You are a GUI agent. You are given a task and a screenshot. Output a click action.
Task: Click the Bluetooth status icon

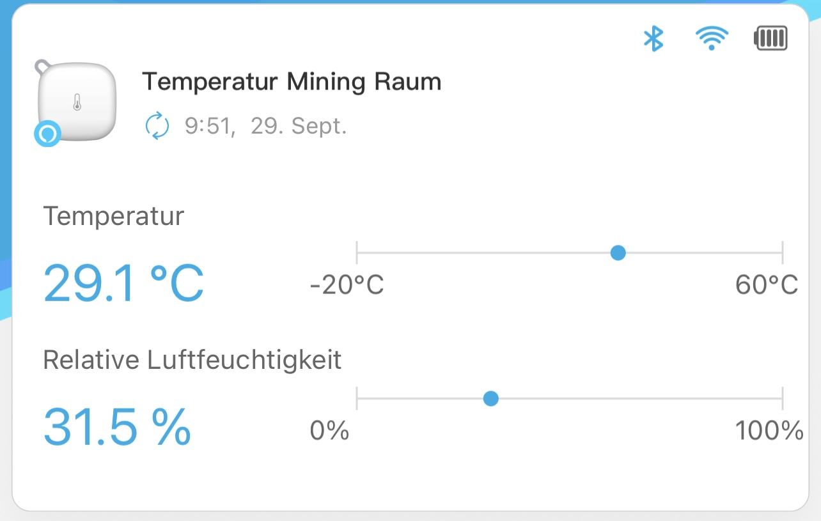coord(653,38)
